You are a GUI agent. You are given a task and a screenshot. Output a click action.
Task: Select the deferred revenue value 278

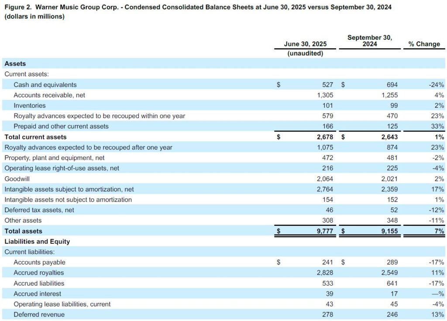(x=327, y=315)
